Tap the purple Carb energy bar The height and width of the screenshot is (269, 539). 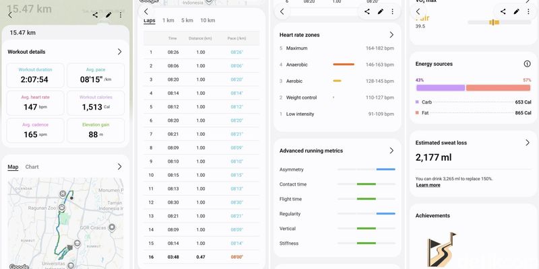(441, 88)
